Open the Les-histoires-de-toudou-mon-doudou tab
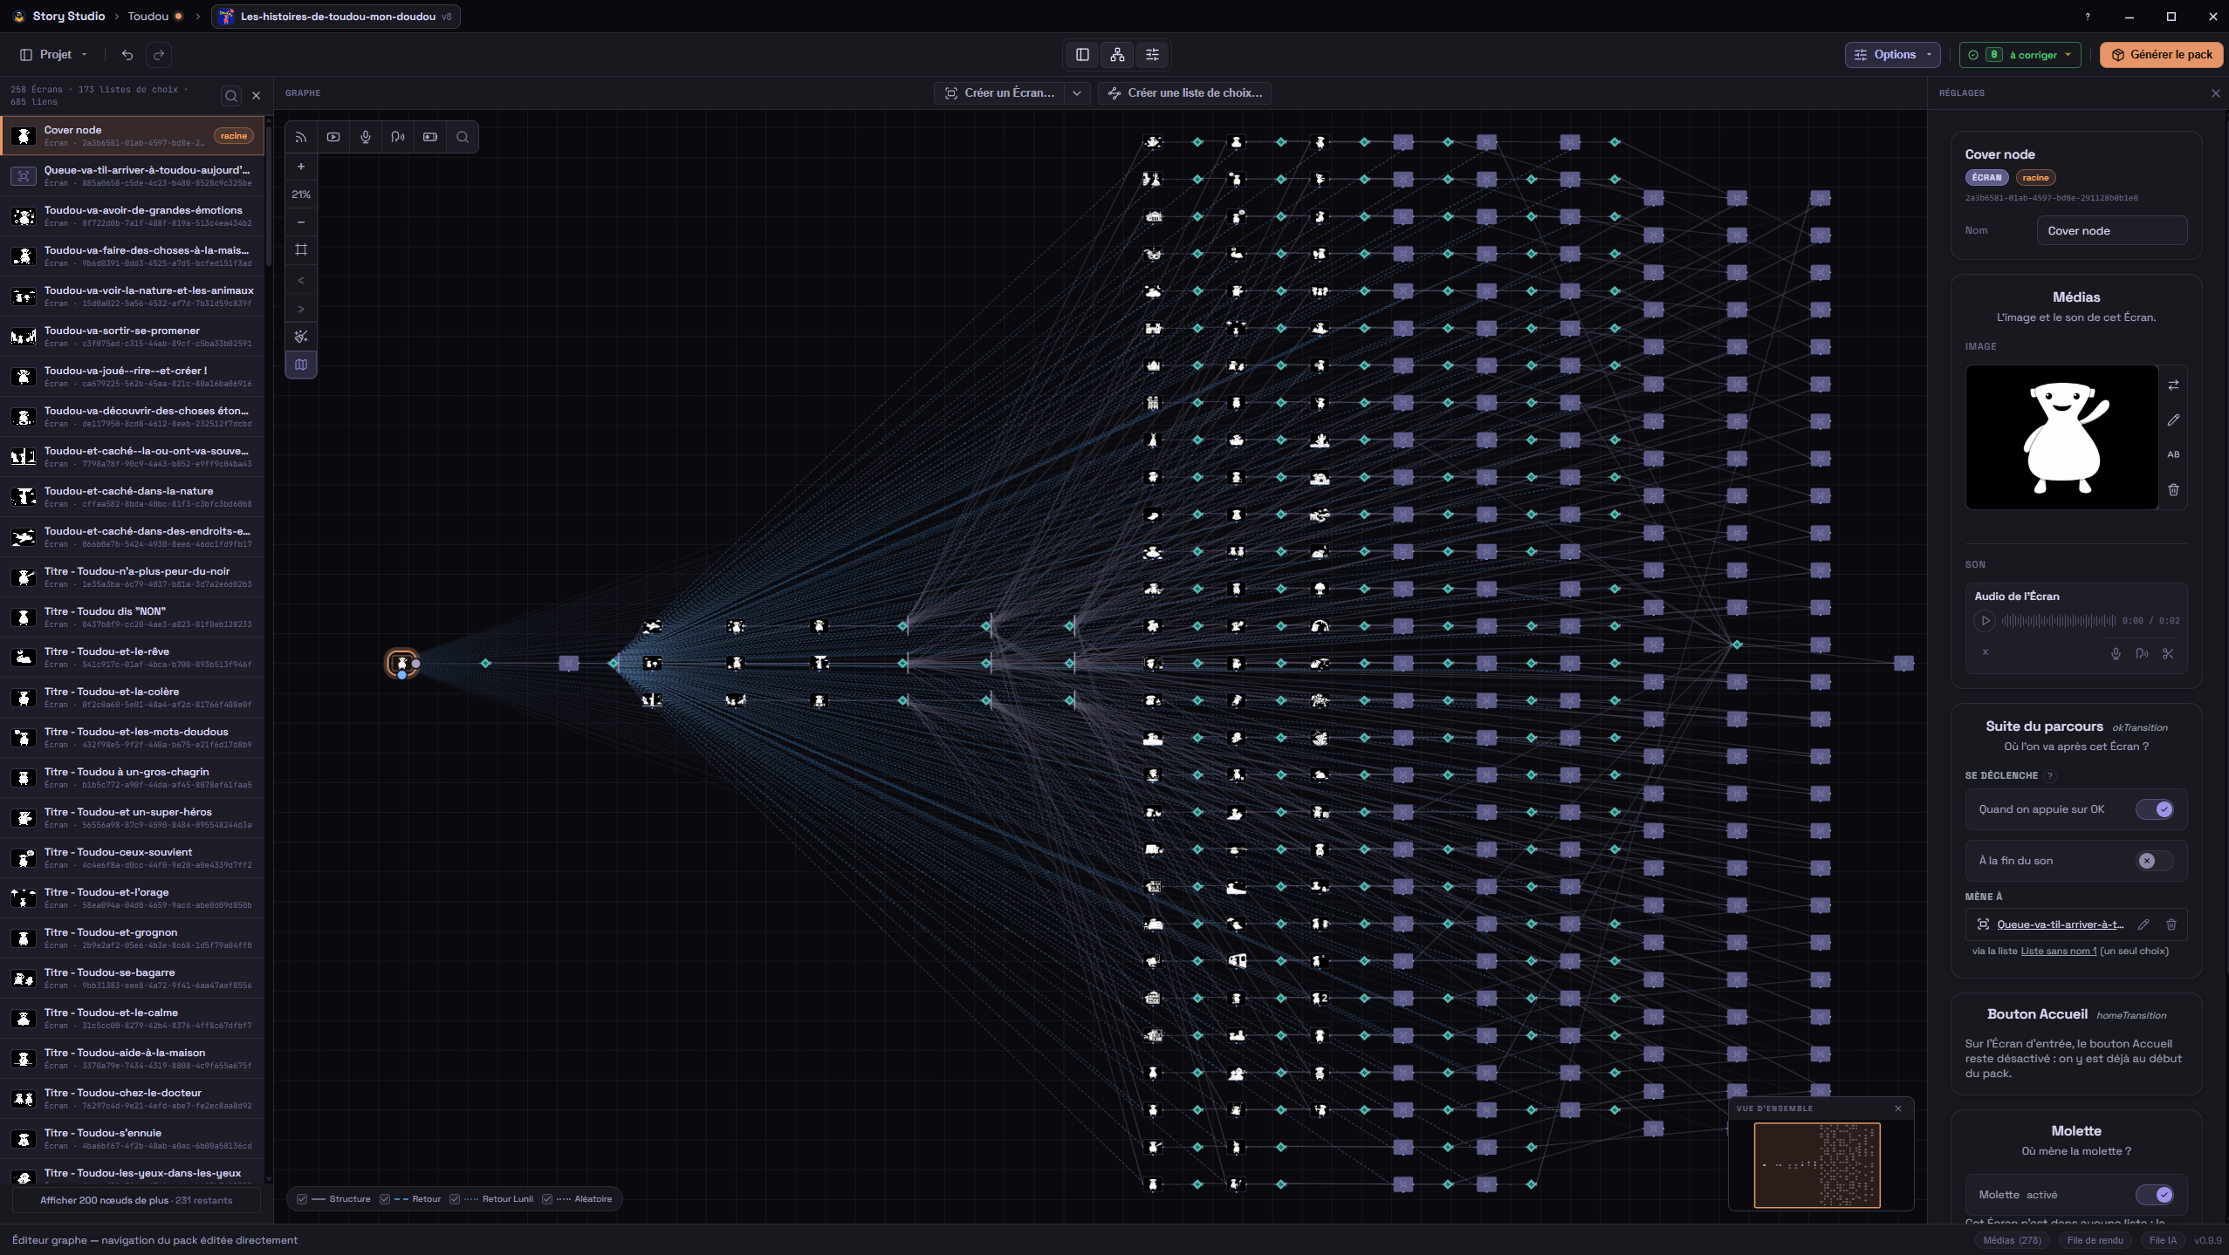 coord(336,17)
